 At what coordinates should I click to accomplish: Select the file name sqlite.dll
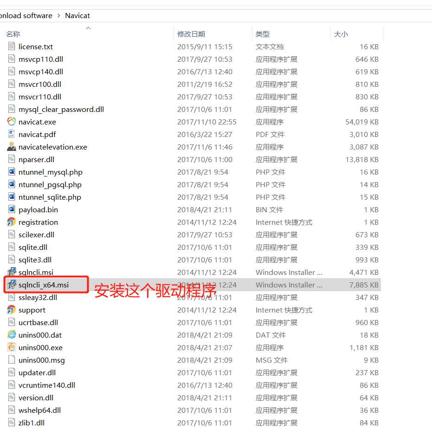tap(33, 247)
